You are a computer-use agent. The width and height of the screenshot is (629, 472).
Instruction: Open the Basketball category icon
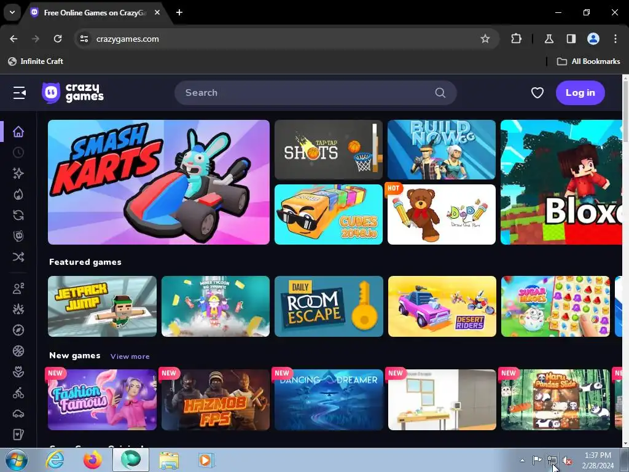(18, 351)
